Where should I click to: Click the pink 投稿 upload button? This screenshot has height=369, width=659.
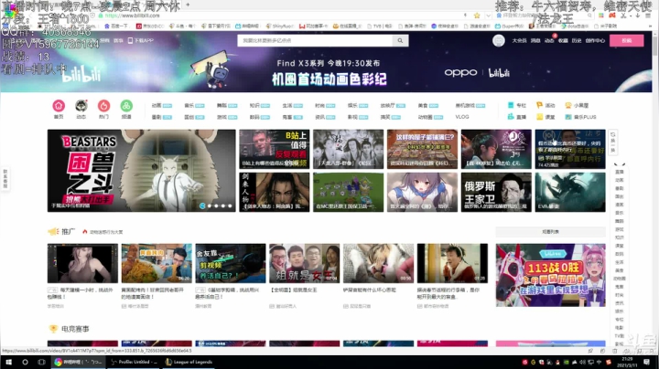click(x=627, y=41)
